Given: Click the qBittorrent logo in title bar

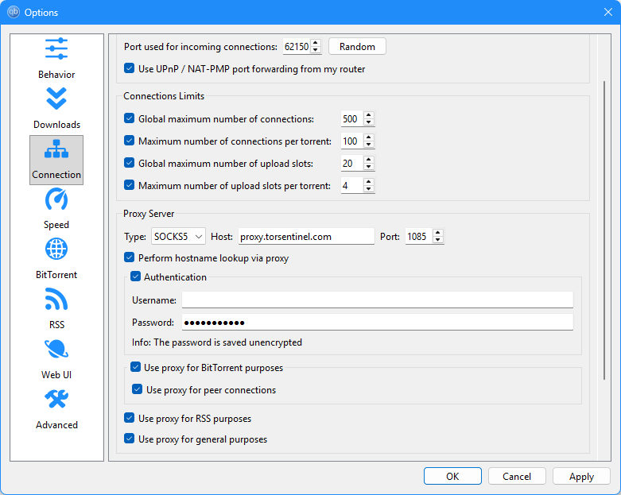Looking at the screenshot, I should click(x=14, y=12).
